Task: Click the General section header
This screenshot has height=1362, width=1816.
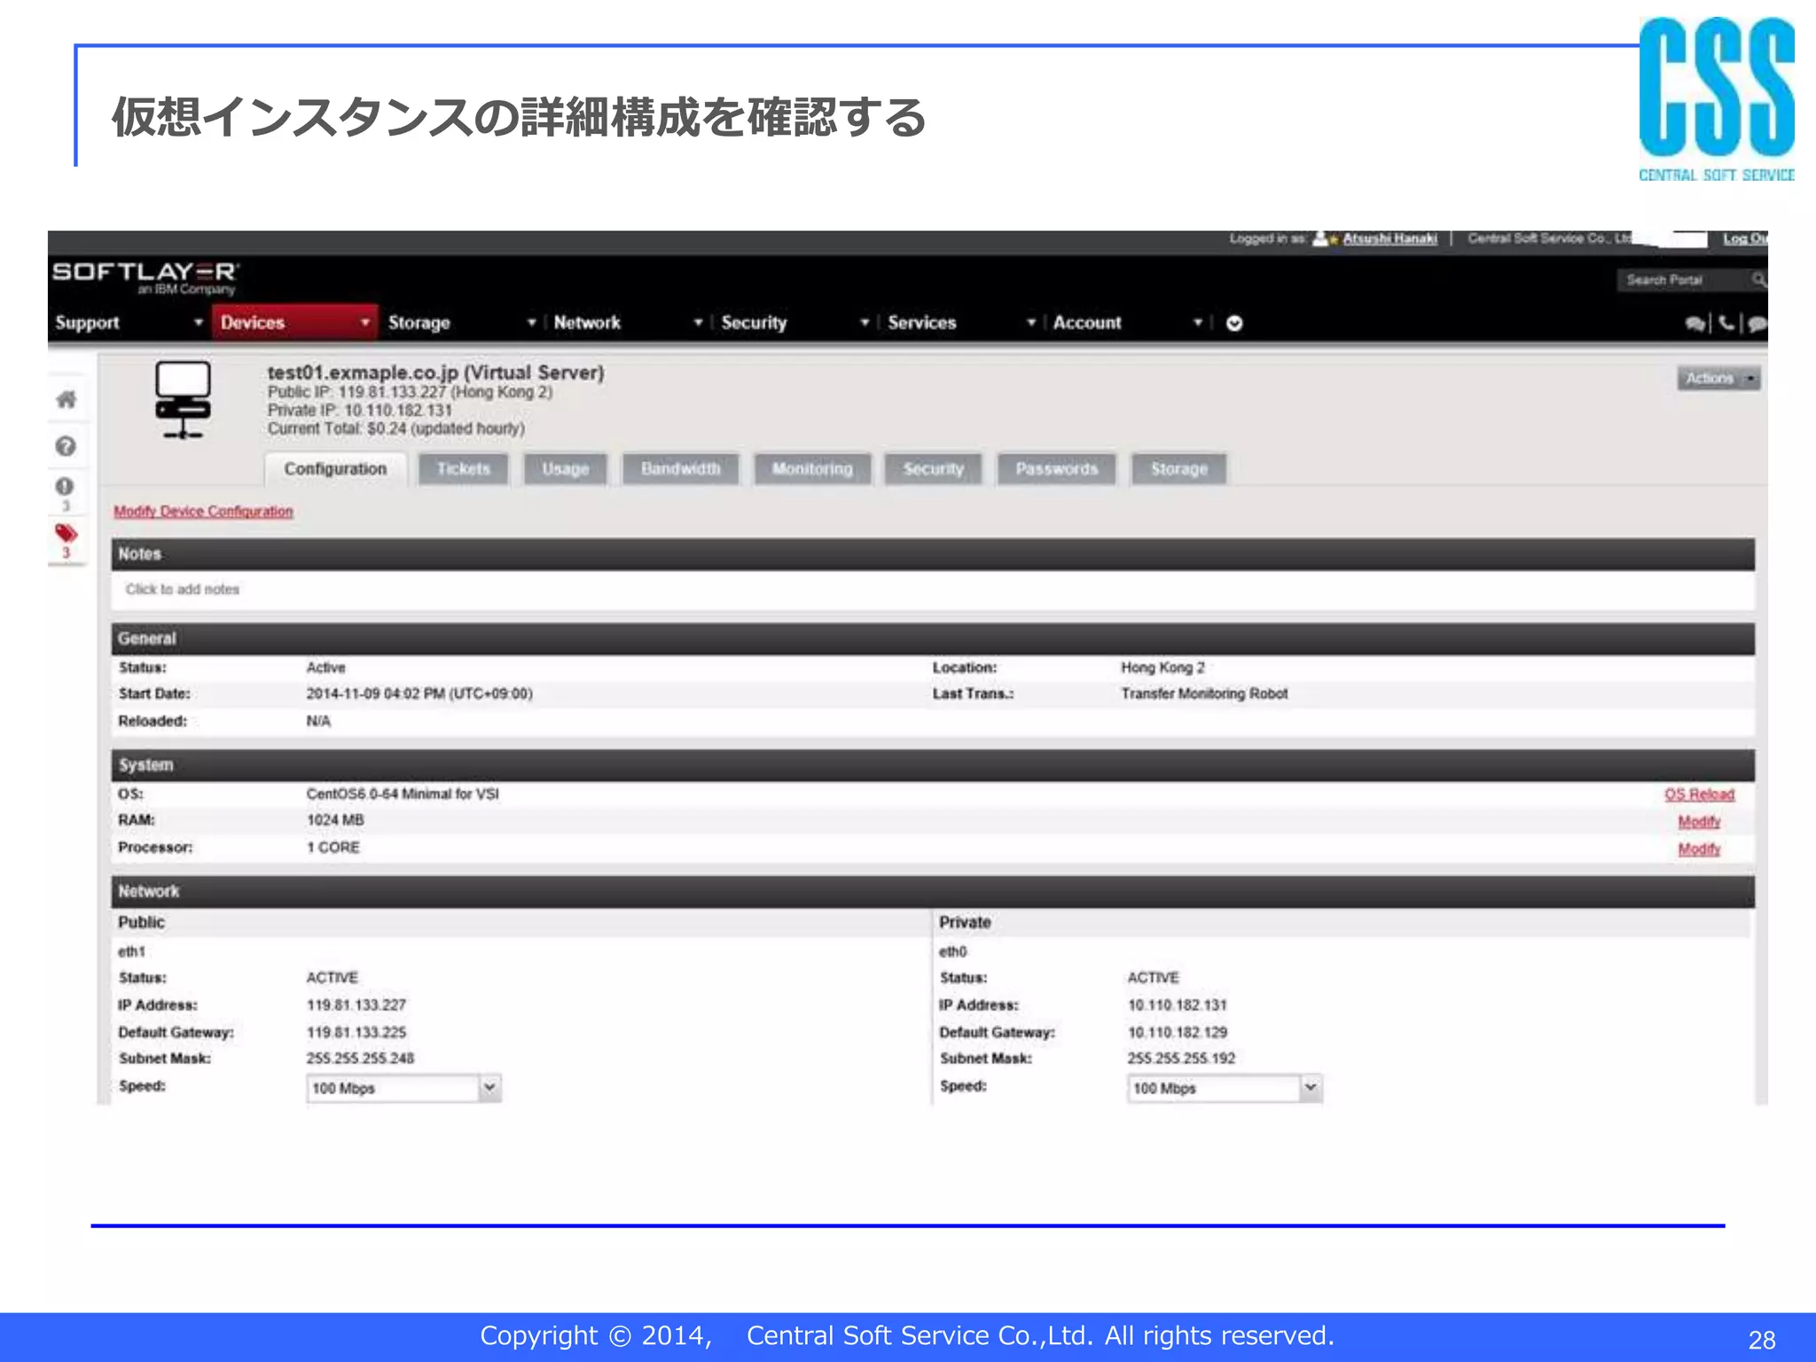Action: click(933, 638)
